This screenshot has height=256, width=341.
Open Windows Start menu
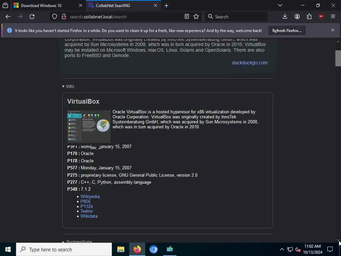8,249
